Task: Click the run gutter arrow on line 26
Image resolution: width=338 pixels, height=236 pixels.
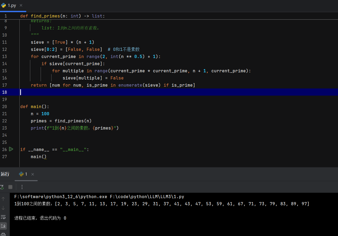Action: pos(11,149)
